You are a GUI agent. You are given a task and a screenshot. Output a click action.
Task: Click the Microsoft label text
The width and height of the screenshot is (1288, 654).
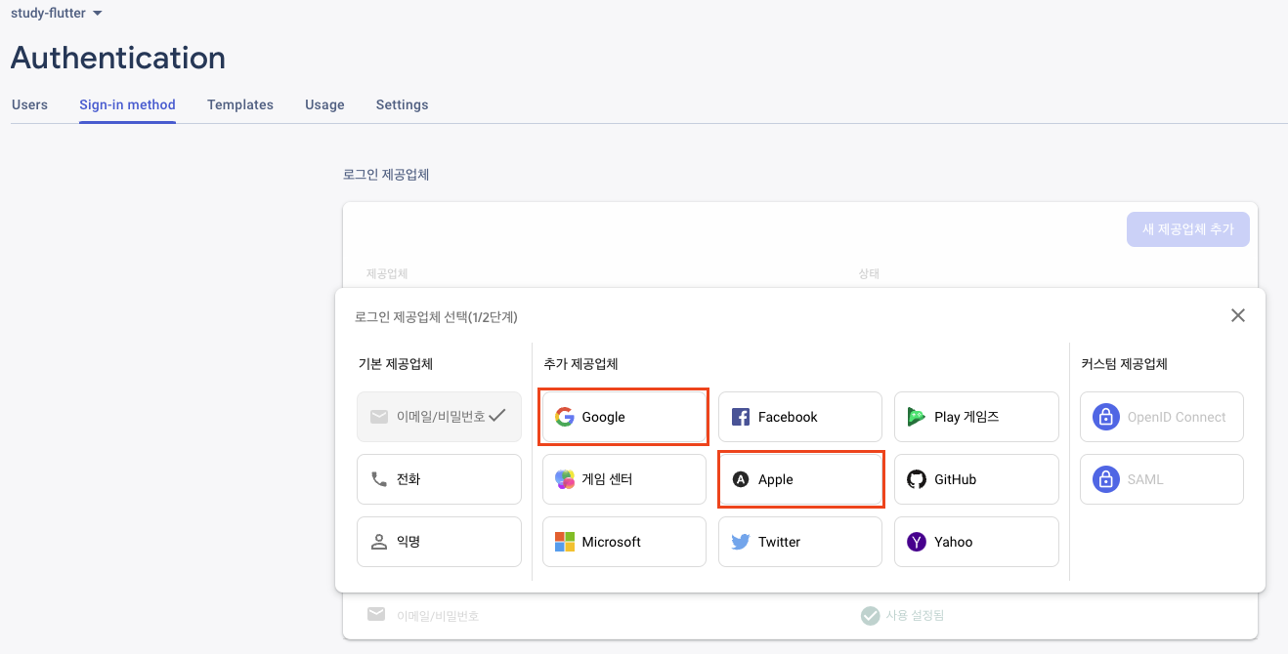(x=612, y=542)
